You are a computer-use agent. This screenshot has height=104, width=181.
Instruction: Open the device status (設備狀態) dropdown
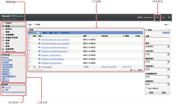tap(157, 84)
